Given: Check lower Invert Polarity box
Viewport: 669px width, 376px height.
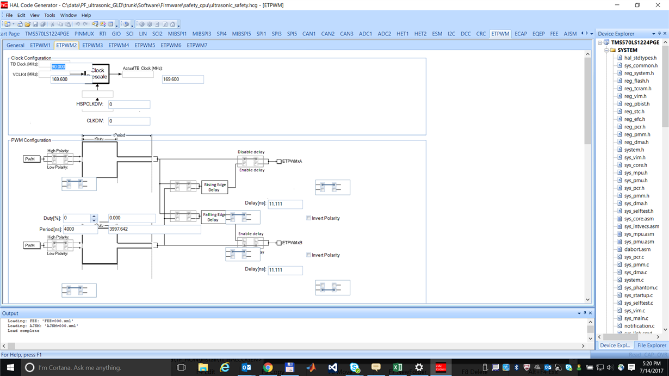Looking at the screenshot, I should click(x=308, y=255).
